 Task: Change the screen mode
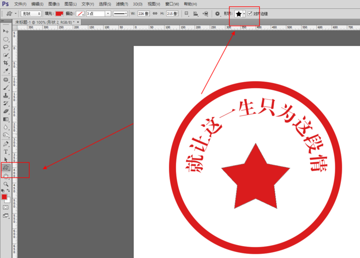coord(6,216)
